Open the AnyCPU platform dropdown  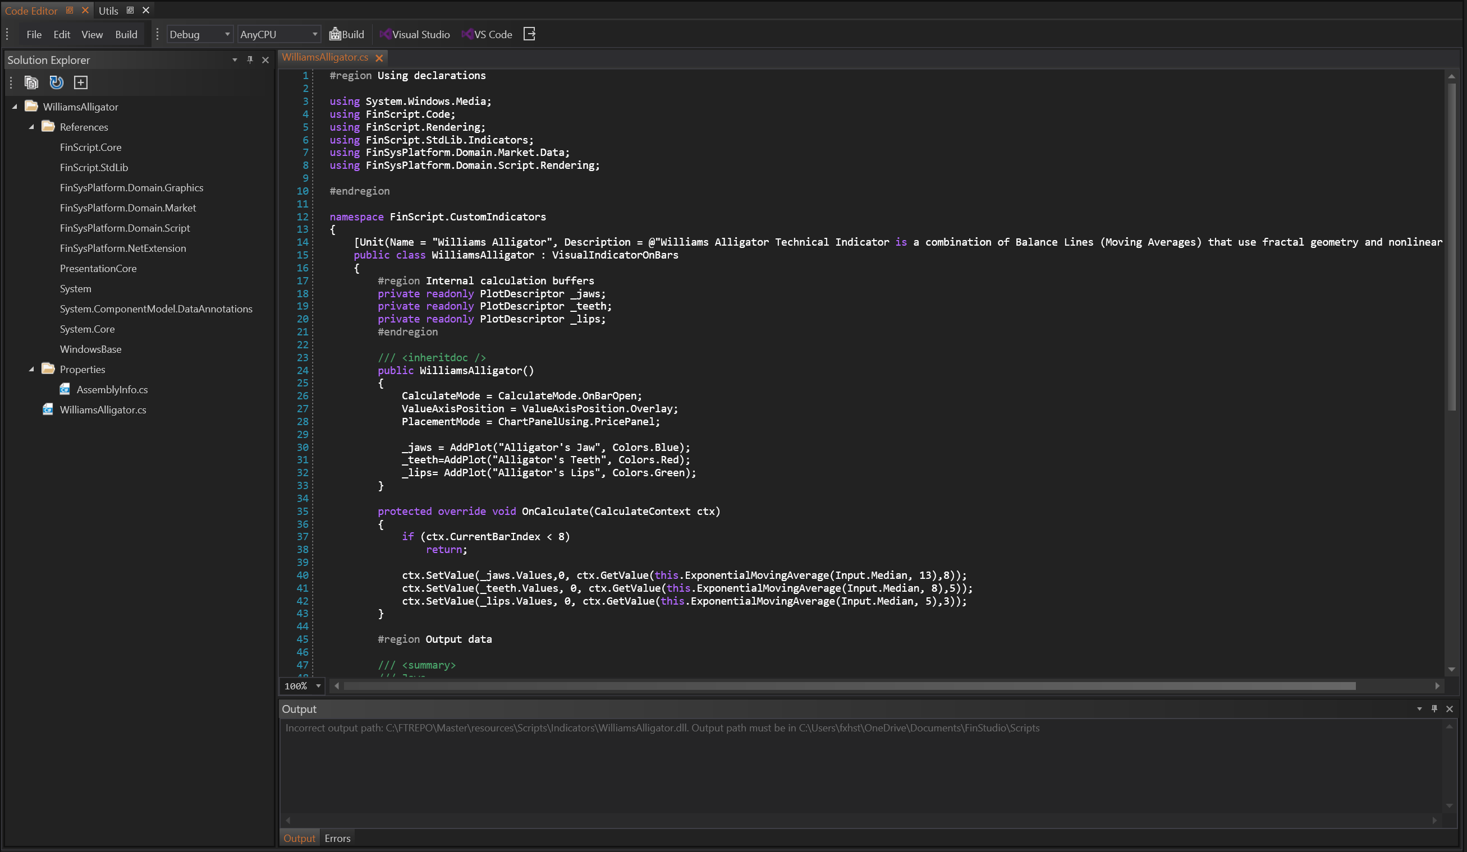click(x=279, y=34)
